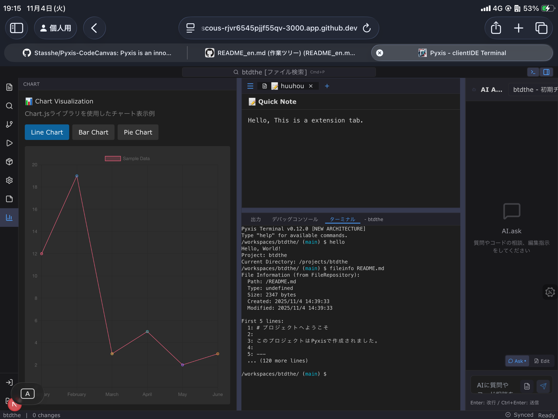Open the 個人用 profile dropdown
The height and width of the screenshot is (419, 558).
(x=55, y=28)
